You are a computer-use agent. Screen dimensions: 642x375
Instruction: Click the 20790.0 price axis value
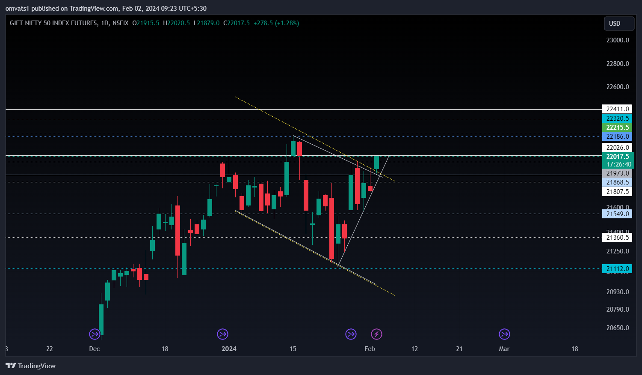(618, 310)
